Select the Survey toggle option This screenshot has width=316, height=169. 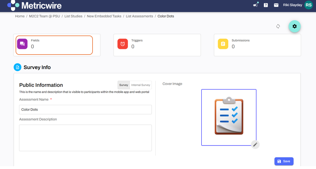click(124, 85)
